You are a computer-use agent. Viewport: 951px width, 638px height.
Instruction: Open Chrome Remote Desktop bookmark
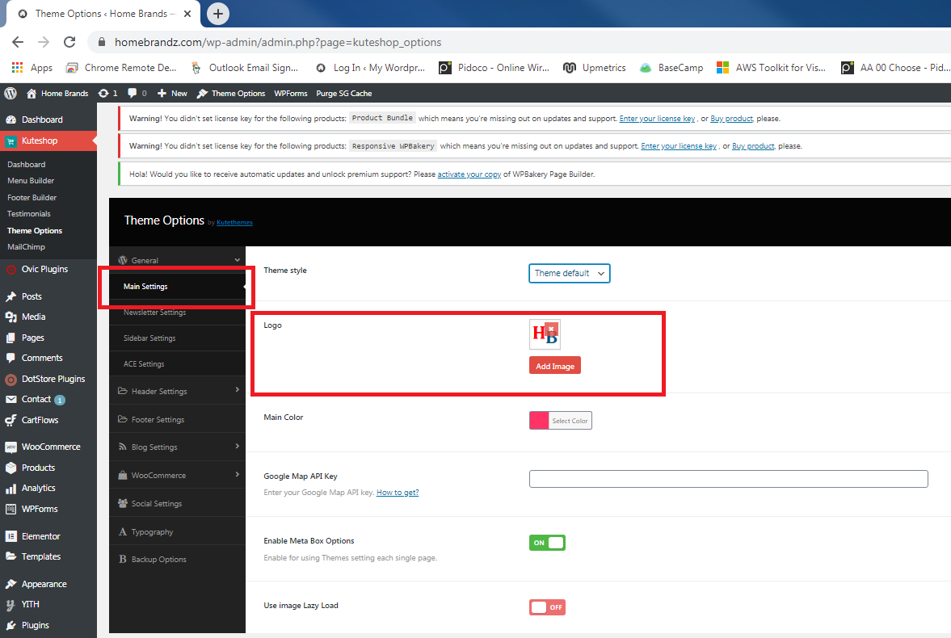(x=121, y=67)
